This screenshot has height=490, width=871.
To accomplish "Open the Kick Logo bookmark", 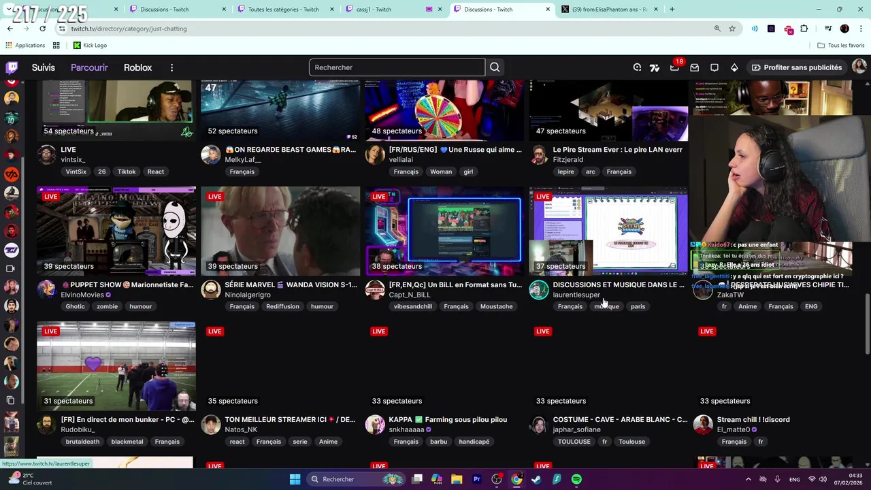I will (90, 45).
